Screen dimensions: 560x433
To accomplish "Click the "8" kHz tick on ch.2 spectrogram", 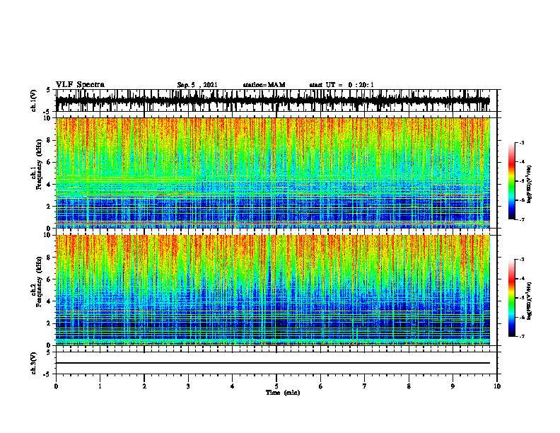I will tap(49, 258).
